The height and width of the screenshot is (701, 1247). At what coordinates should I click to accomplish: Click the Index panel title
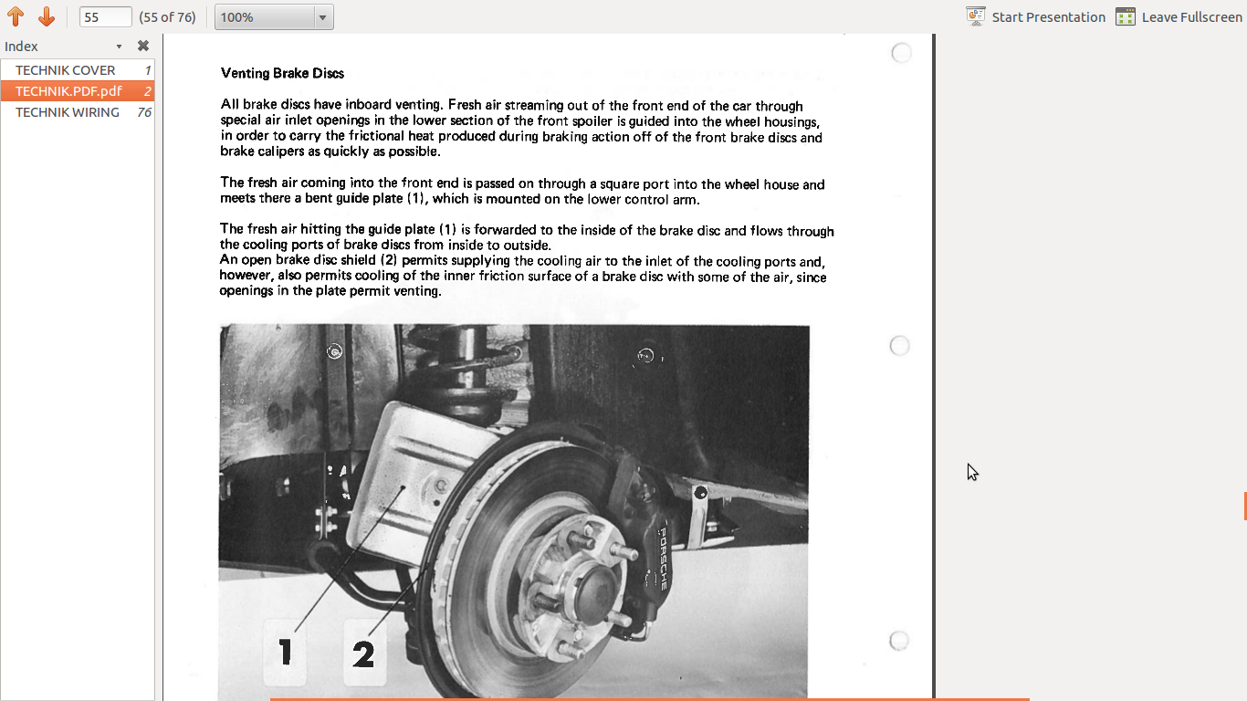pyautogui.click(x=21, y=47)
